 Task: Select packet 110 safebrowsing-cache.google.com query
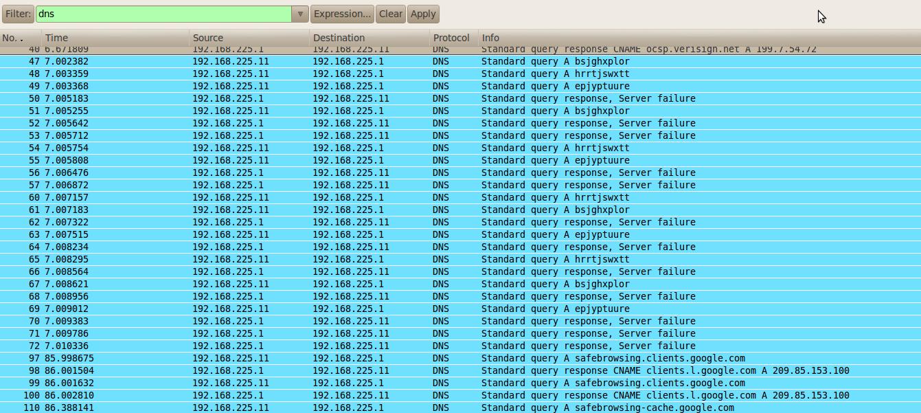click(460, 408)
